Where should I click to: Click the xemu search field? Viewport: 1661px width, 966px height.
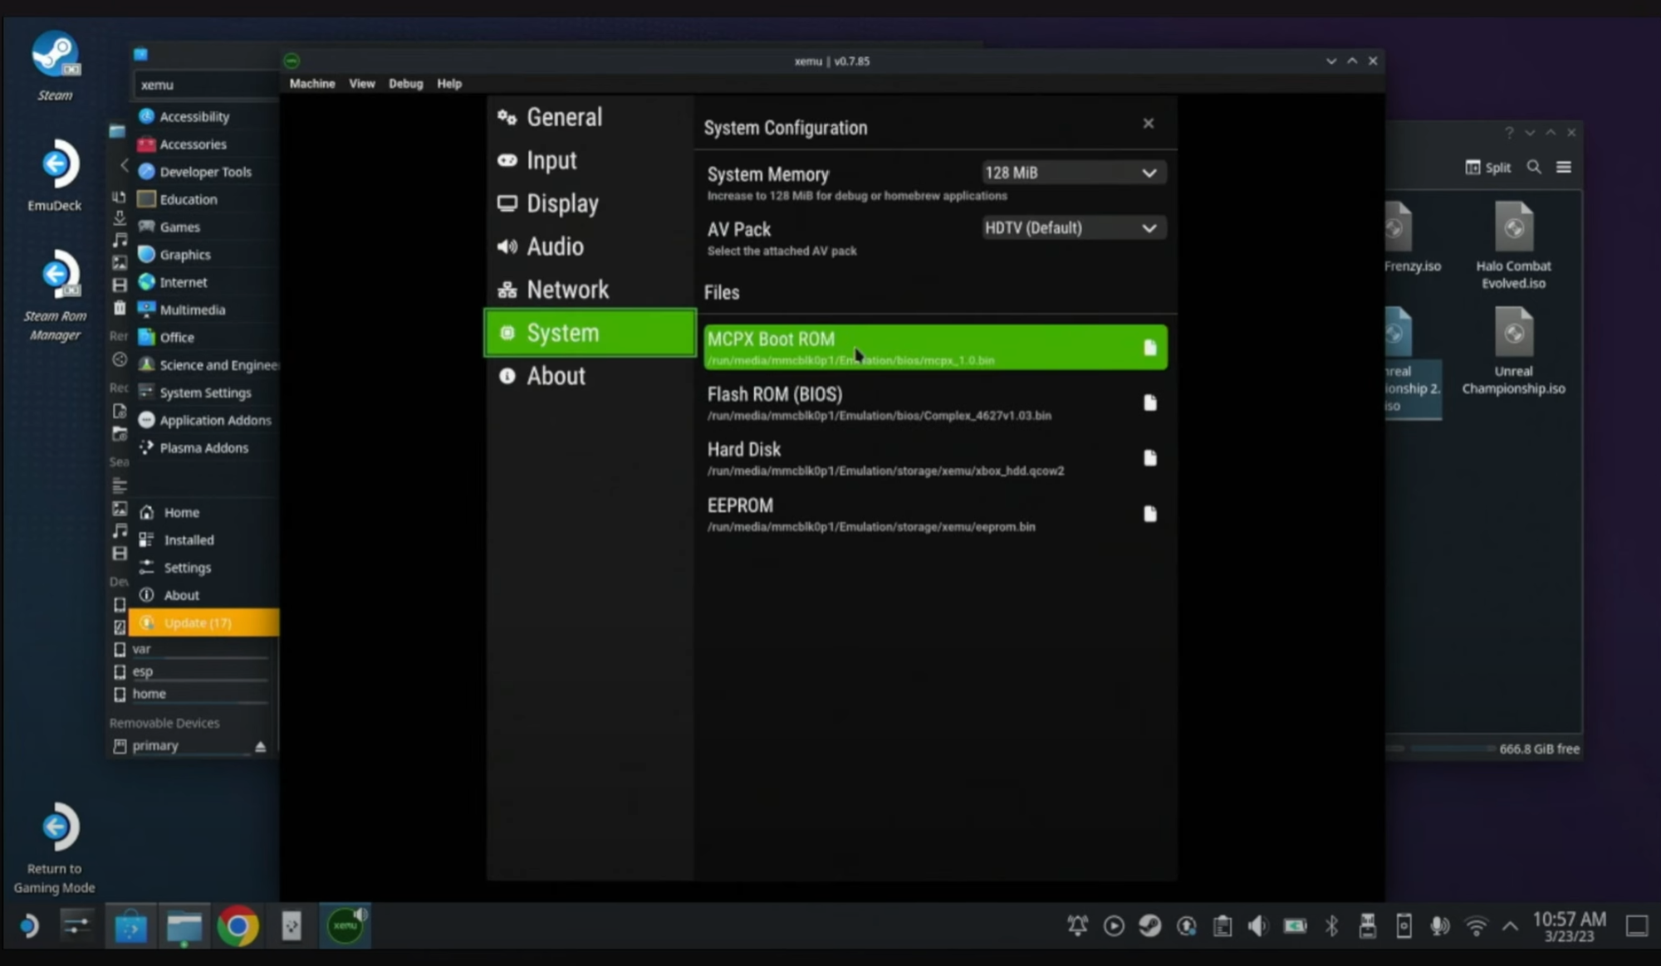(206, 85)
